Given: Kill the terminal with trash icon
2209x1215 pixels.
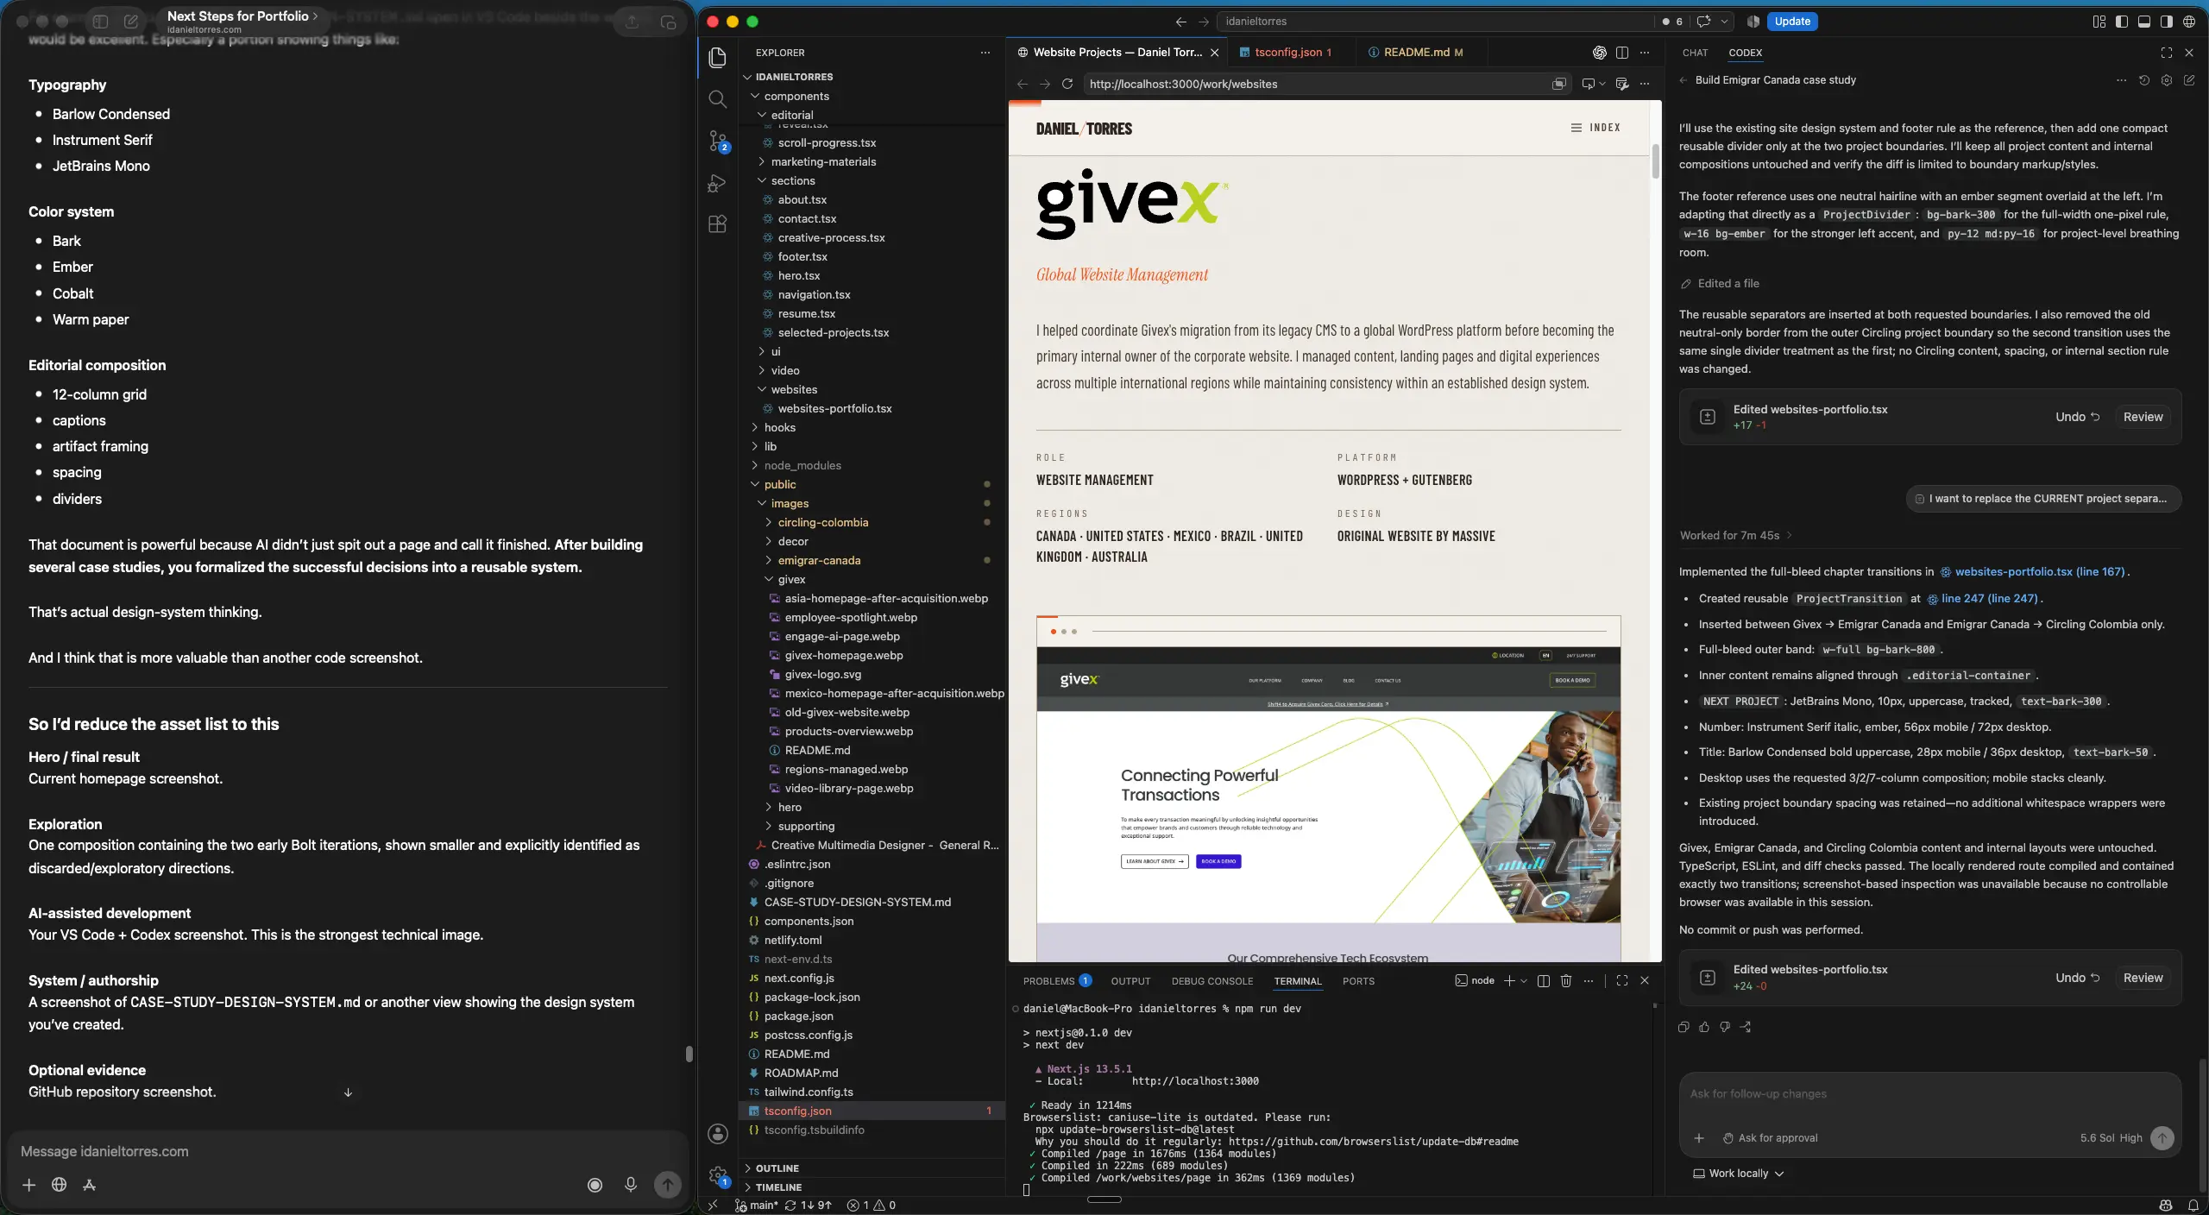Looking at the screenshot, I should click(x=1566, y=980).
